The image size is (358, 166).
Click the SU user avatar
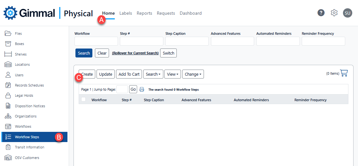347,13
